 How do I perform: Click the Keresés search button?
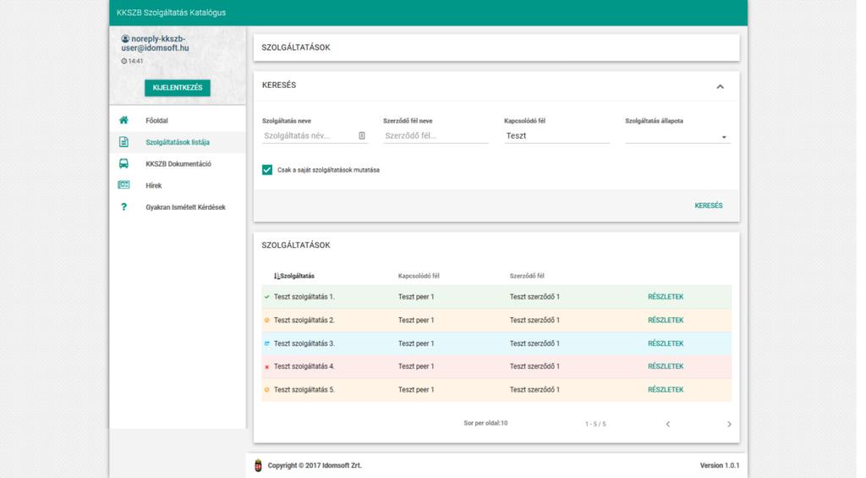tap(709, 206)
